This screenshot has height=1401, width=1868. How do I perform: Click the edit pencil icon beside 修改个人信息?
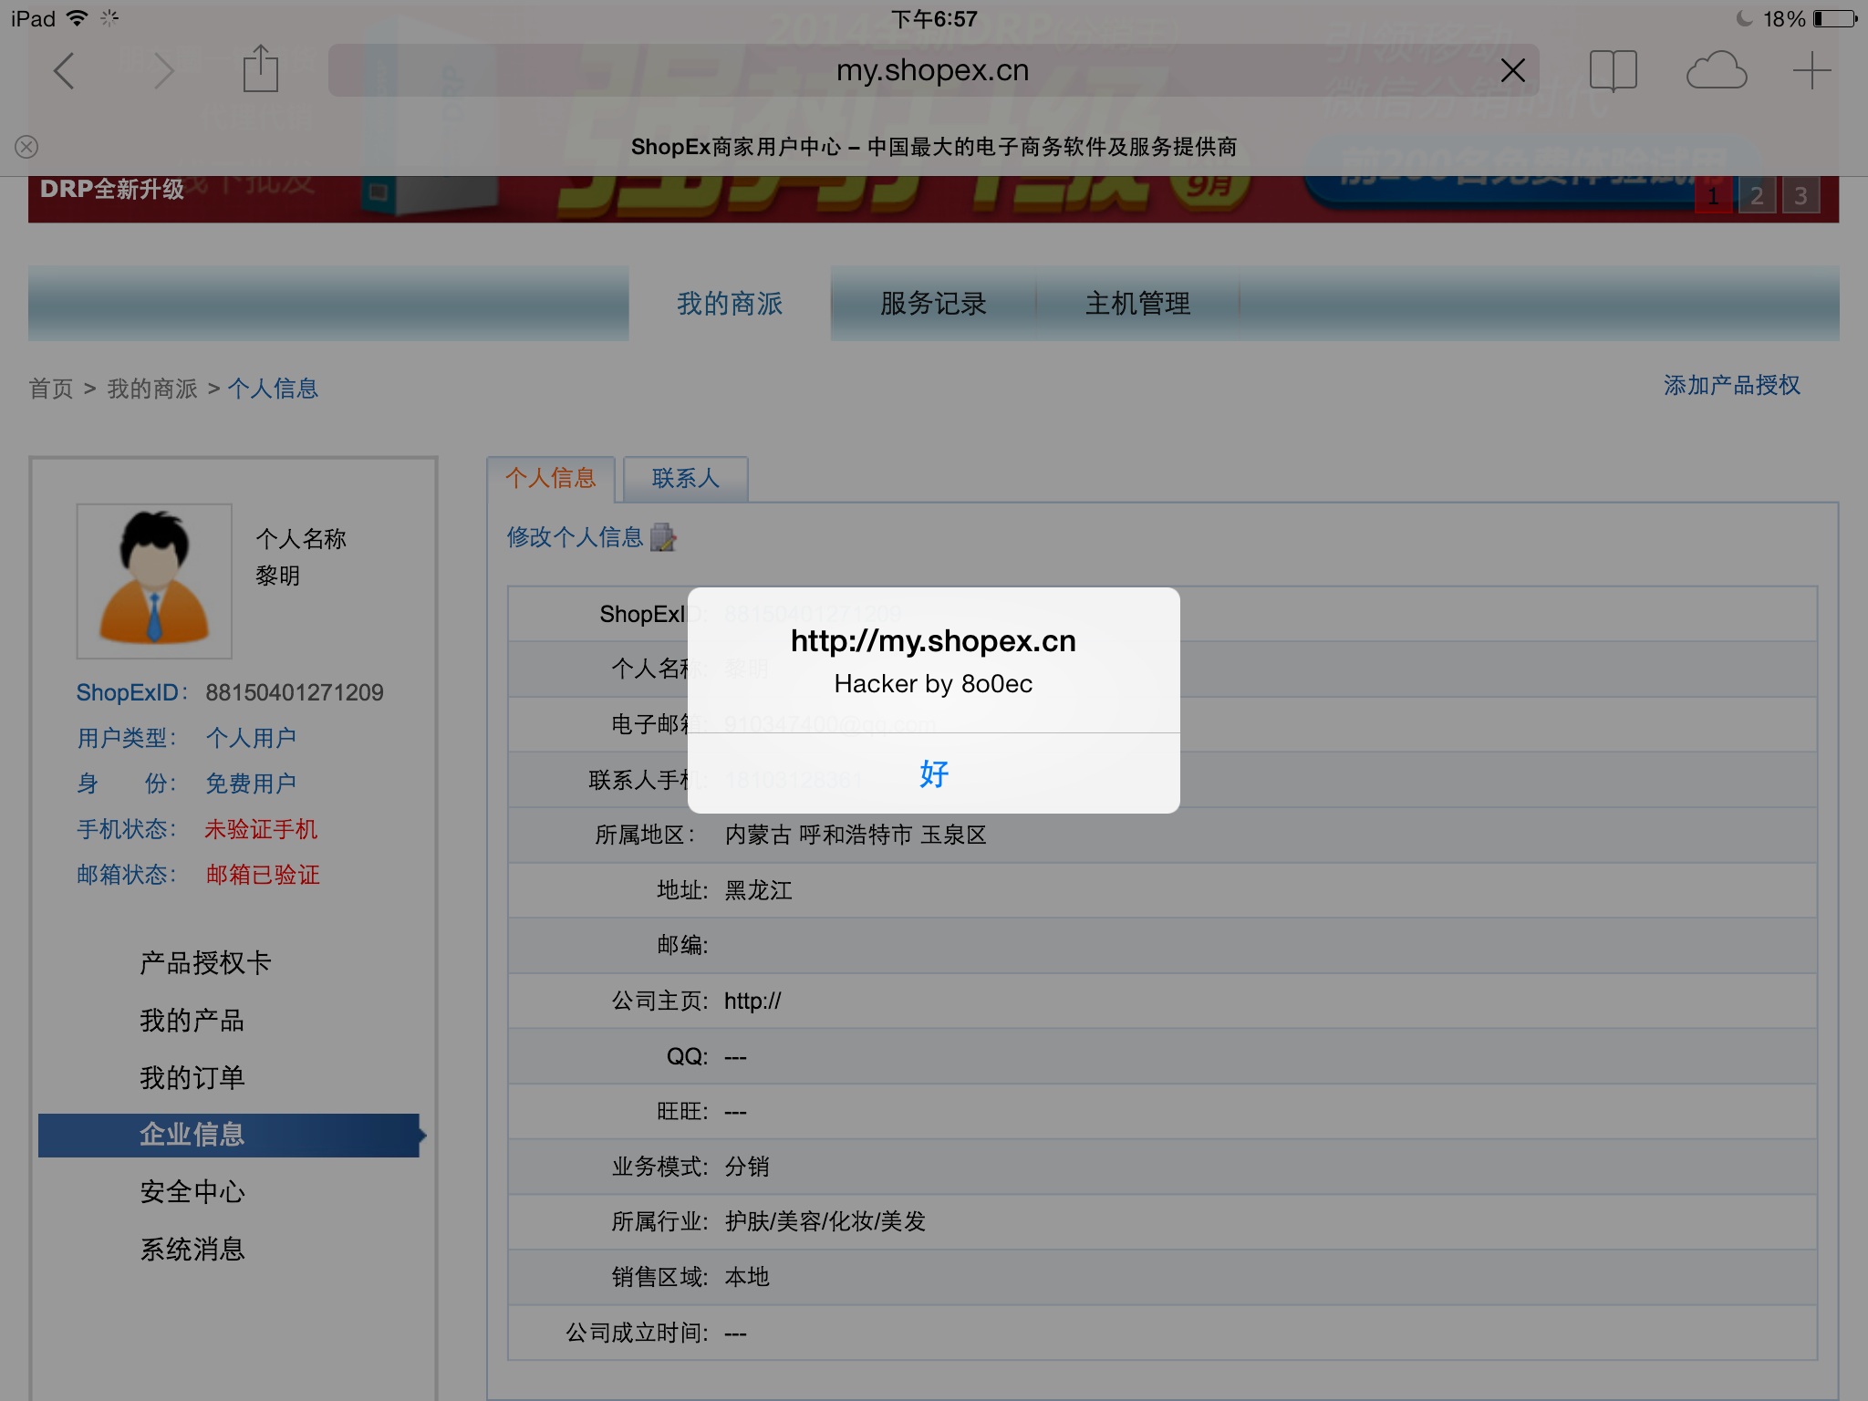pos(663,537)
